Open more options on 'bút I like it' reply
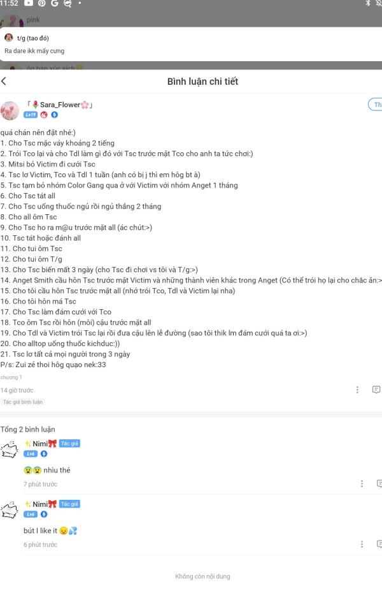 pyautogui.click(x=362, y=544)
